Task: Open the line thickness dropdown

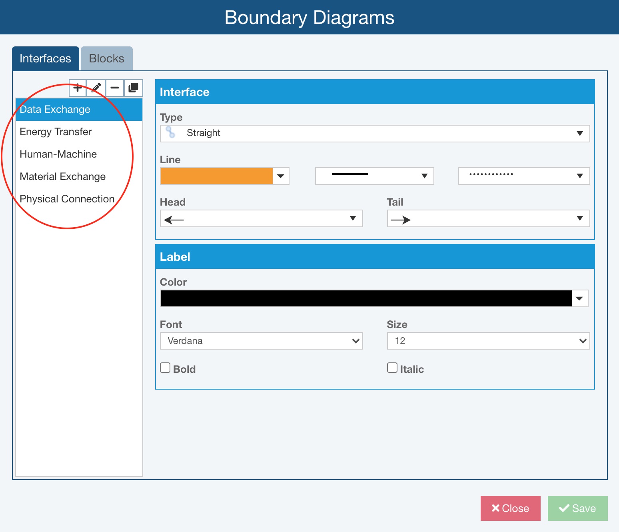Action: pos(375,176)
